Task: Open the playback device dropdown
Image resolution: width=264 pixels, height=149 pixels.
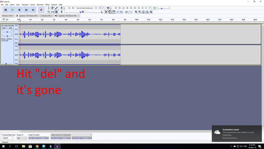Action: (x=69, y=16)
